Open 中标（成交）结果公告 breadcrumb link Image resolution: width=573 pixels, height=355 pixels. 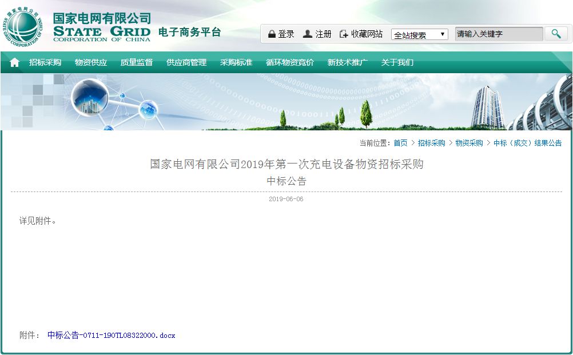coord(527,143)
